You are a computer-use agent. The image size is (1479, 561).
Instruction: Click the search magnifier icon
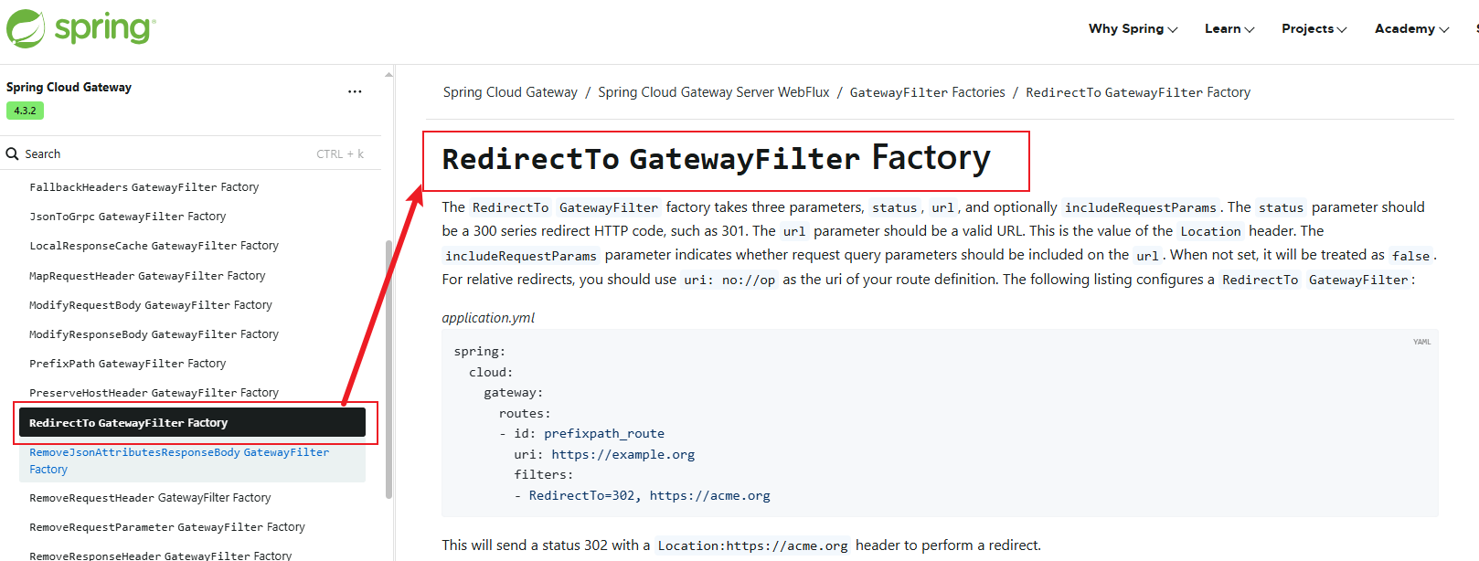pyautogui.click(x=13, y=153)
